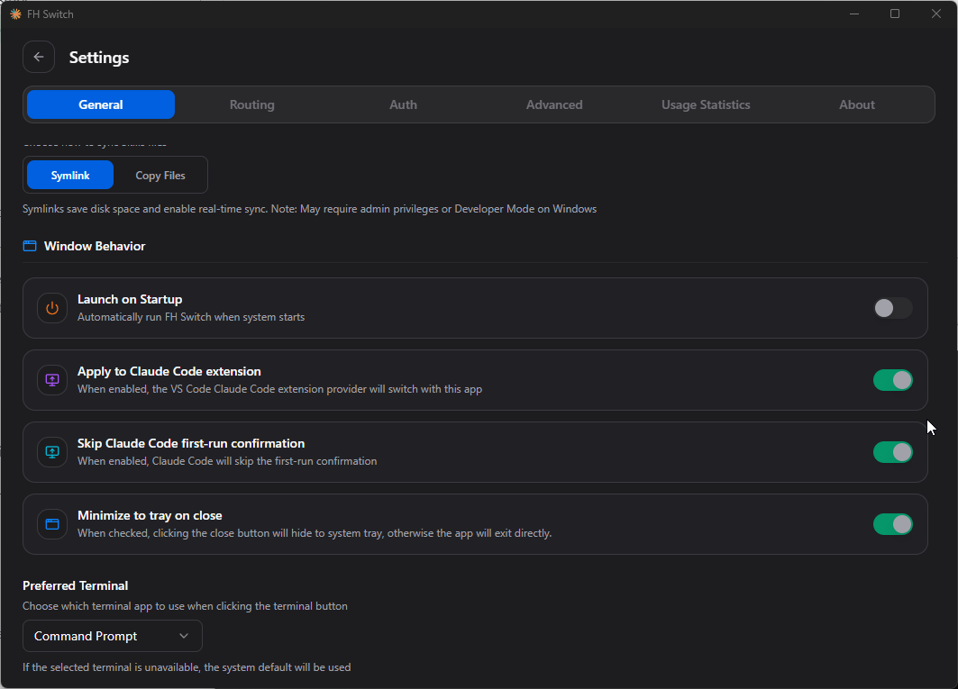Screen dimensions: 958x689
Task: Open the About tab
Action: click(x=856, y=104)
